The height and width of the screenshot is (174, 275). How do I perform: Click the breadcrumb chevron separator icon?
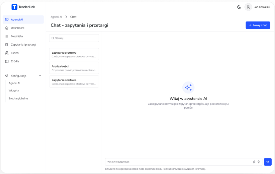66,17
